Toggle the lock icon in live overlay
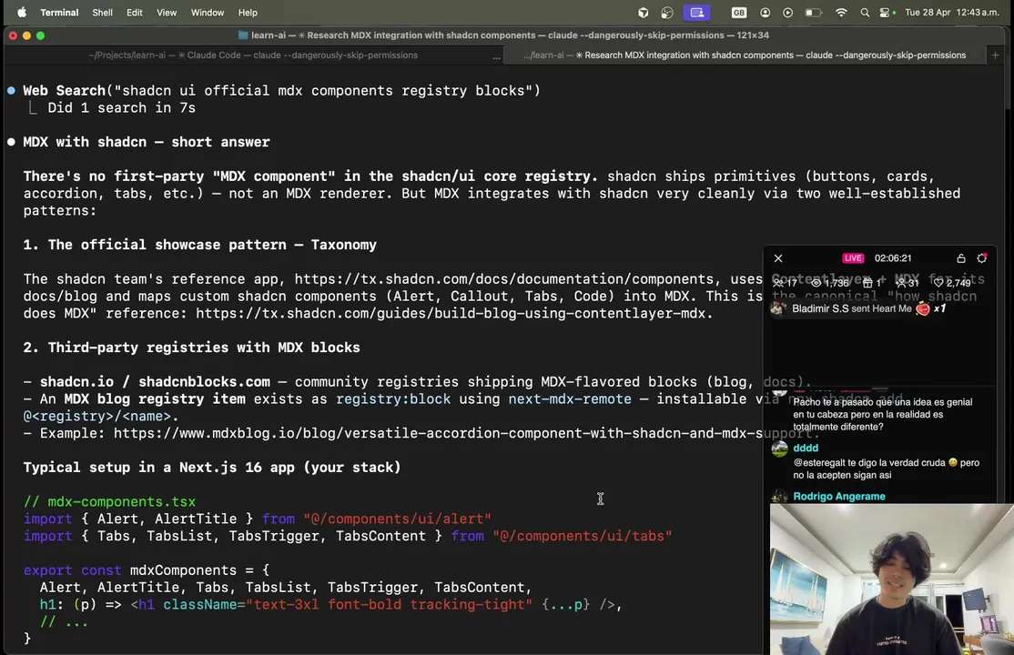Screen dimensions: 1014x655 tap(961, 258)
